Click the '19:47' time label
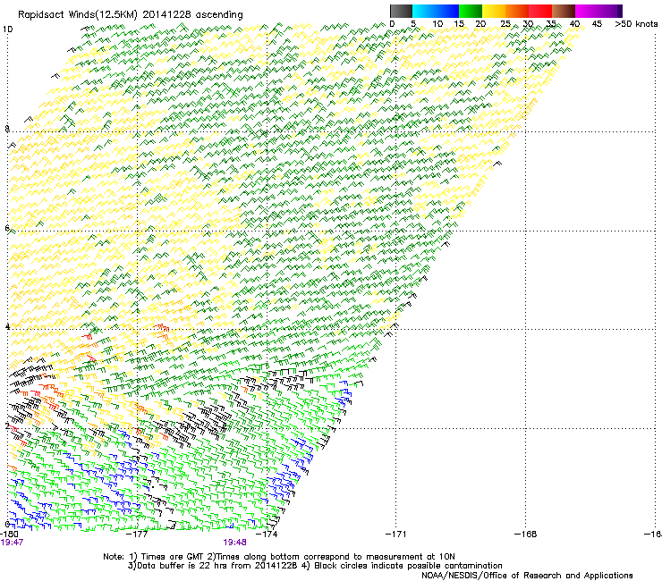This screenshot has width=662, height=581. point(12,543)
